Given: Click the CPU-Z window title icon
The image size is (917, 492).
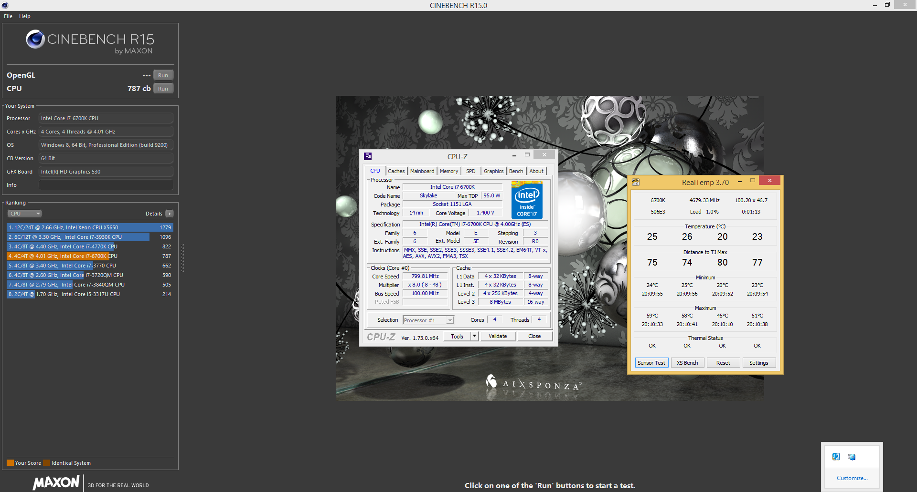Looking at the screenshot, I should coord(368,156).
